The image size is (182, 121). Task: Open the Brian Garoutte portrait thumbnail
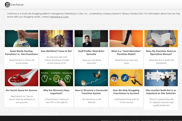(x=91, y=38)
